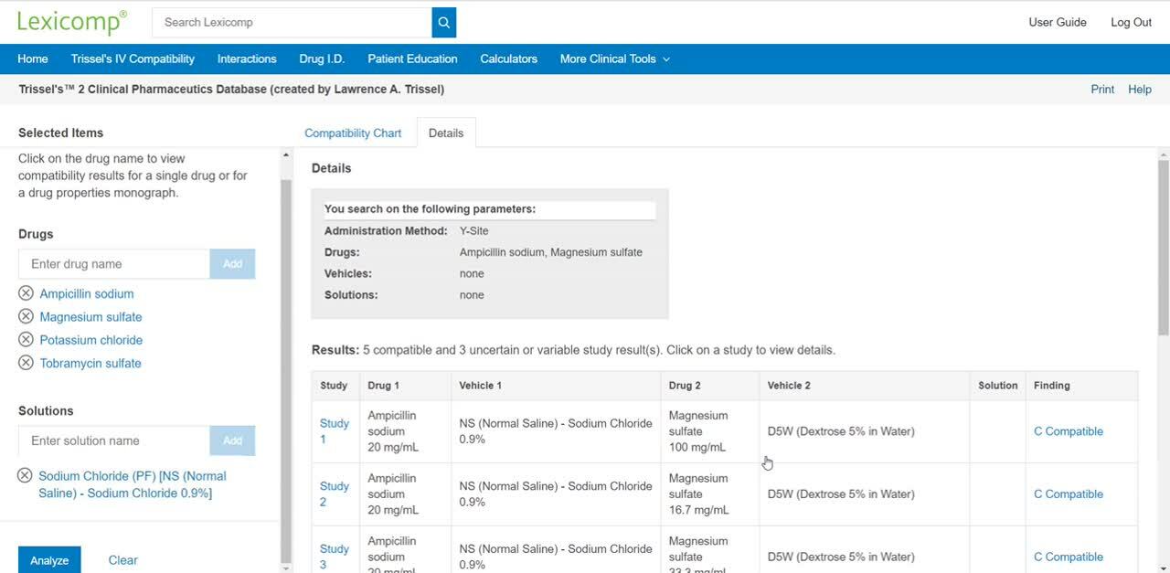Viewport: 1170px width, 573px height.
Task: Go to the Interactions page
Action: 247,58
